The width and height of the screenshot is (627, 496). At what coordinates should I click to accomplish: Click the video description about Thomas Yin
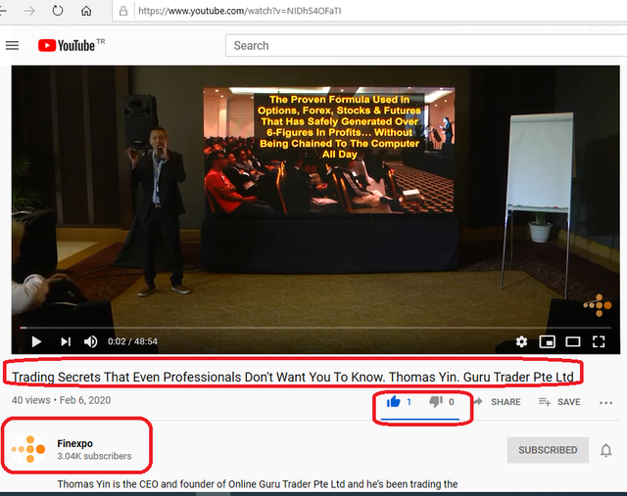click(x=257, y=484)
